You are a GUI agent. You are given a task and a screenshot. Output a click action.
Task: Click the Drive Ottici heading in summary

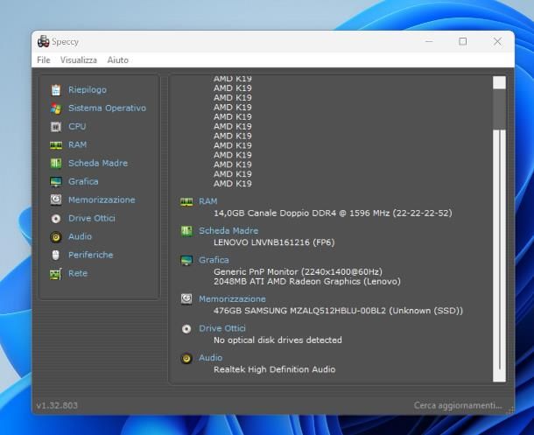[x=222, y=328]
